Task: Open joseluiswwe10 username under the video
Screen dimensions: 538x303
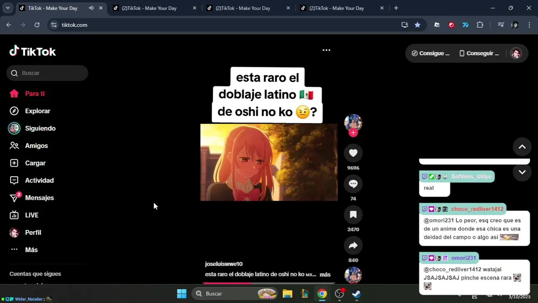Action: point(224,264)
